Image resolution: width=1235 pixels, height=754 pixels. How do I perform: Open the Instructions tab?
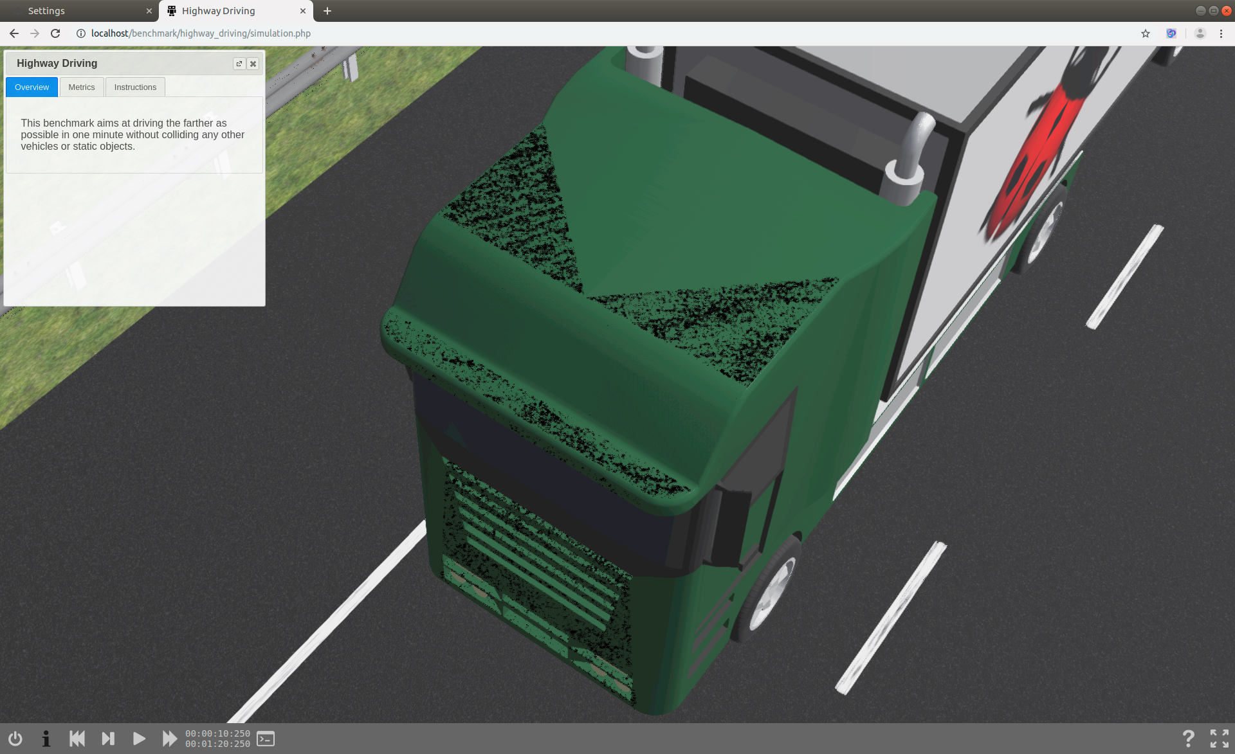coord(135,87)
